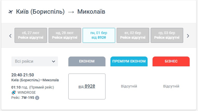Click the Київ (Бориспіль) → Миколаїв heading

(61, 12)
